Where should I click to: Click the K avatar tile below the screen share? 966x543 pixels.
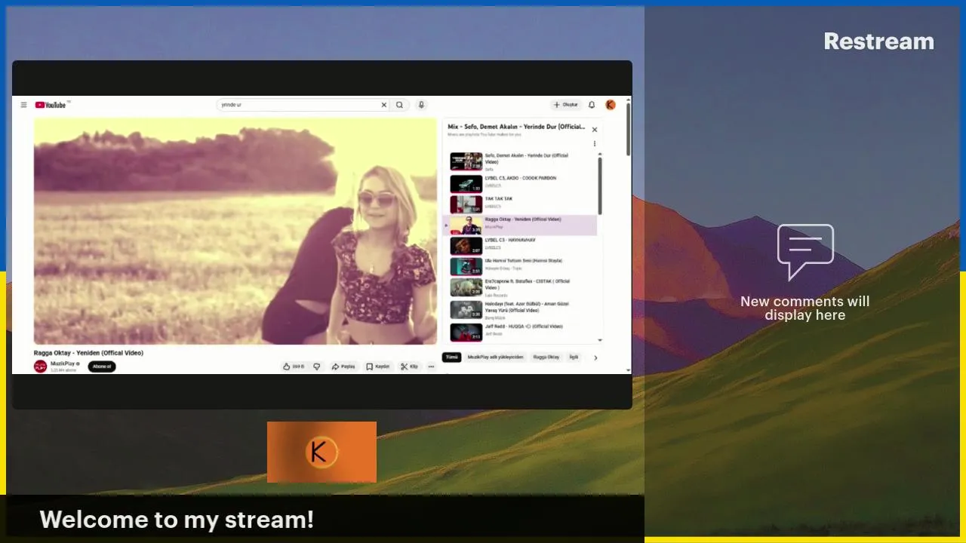point(321,452)
